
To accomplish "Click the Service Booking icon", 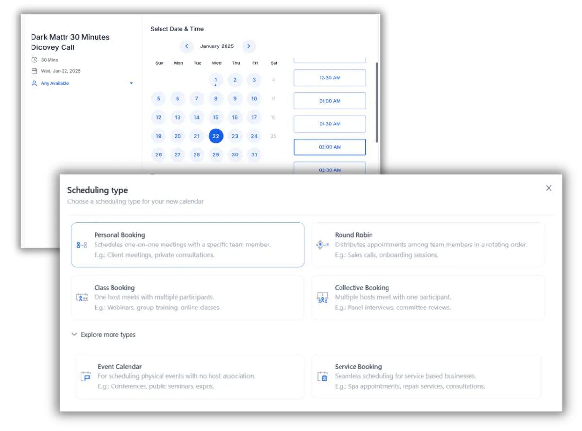I will click(323, 377).
